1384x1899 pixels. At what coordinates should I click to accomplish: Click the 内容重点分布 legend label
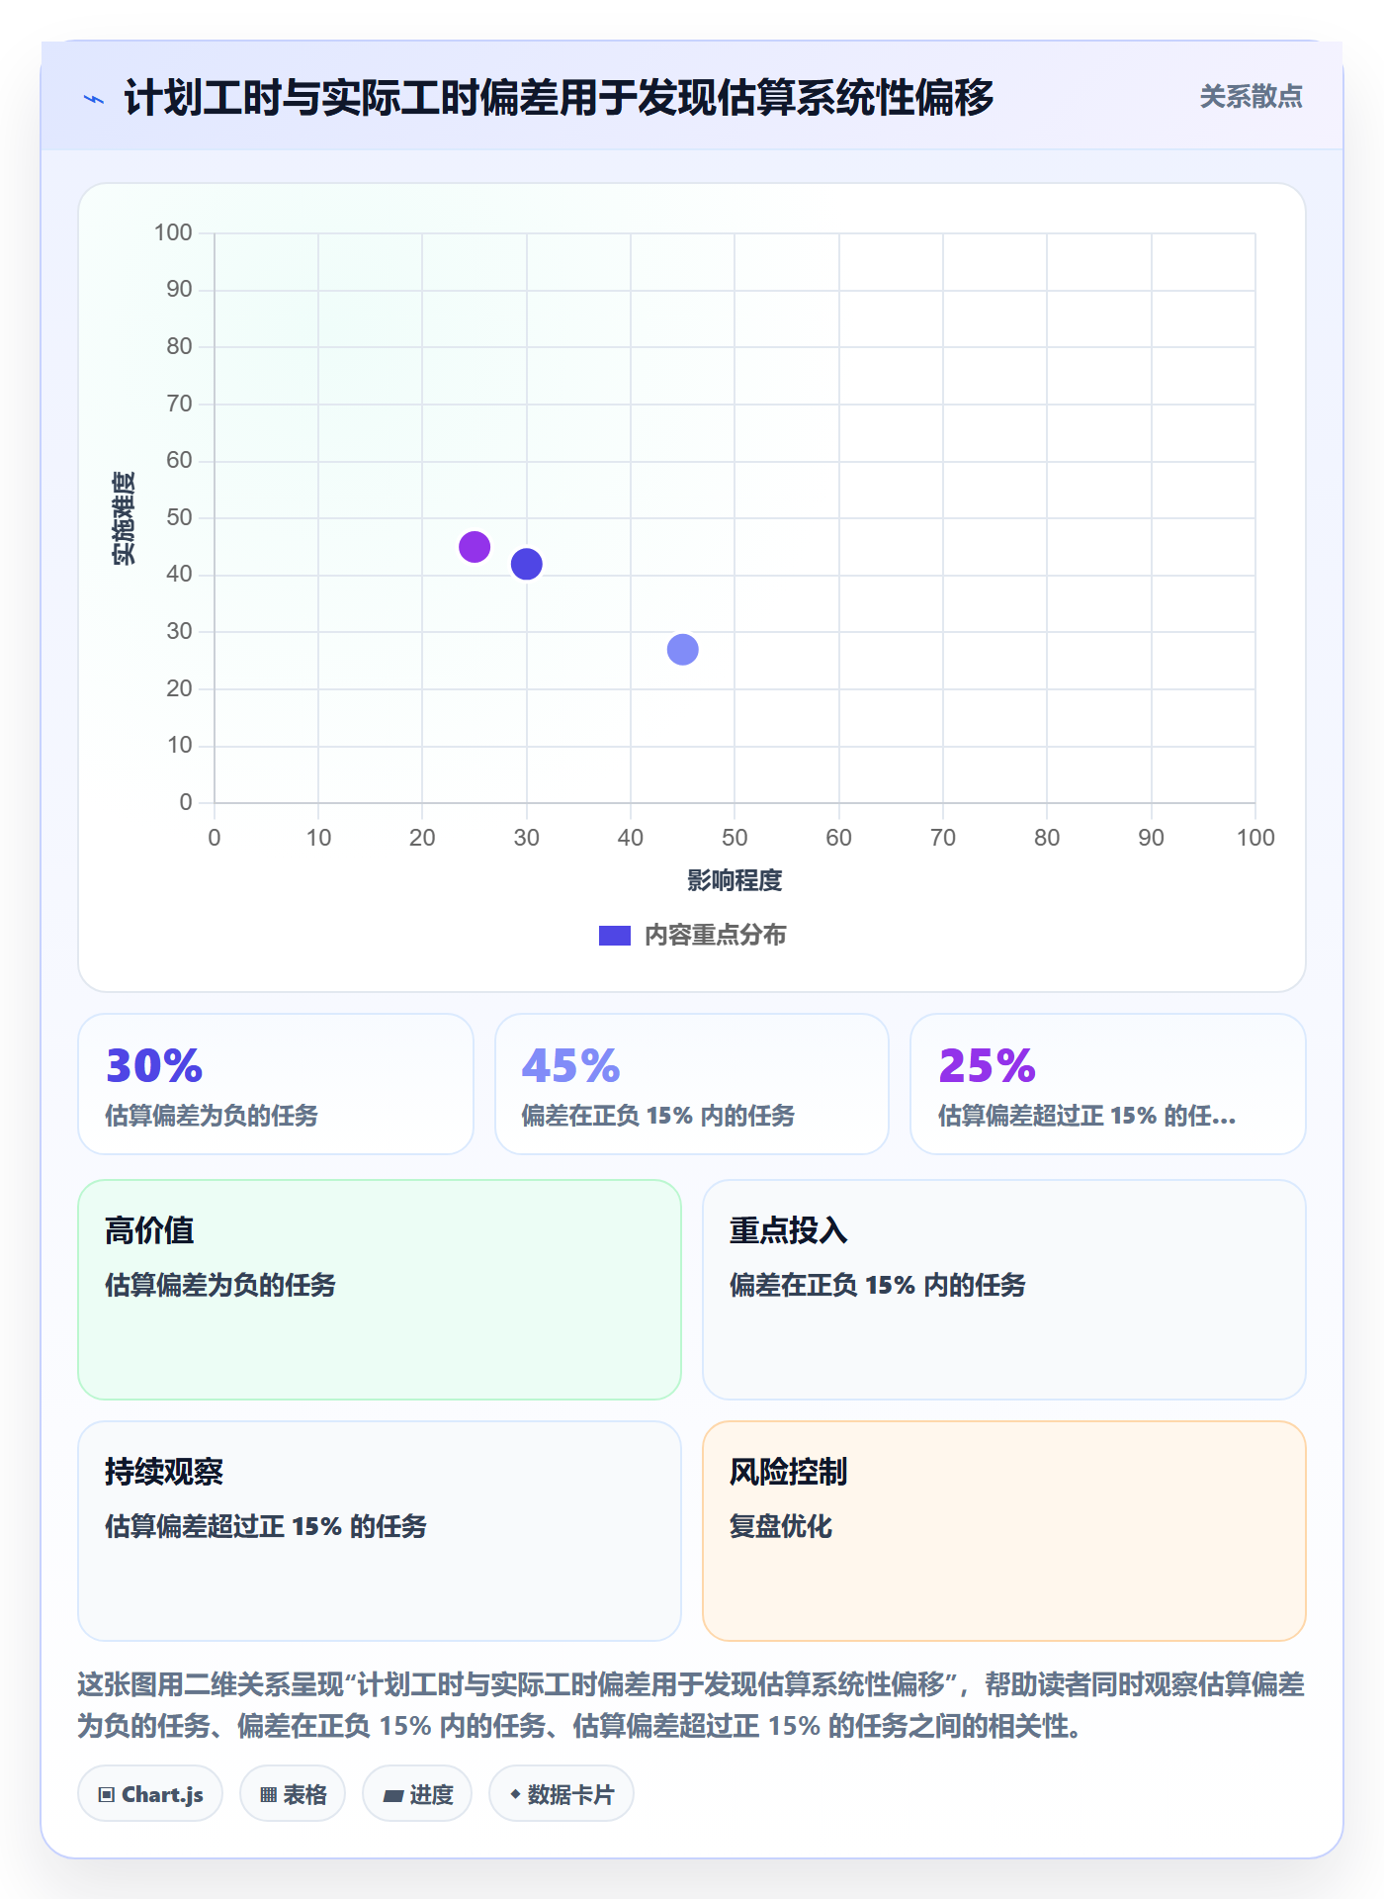pyautogui.click(x=715, y=936)
